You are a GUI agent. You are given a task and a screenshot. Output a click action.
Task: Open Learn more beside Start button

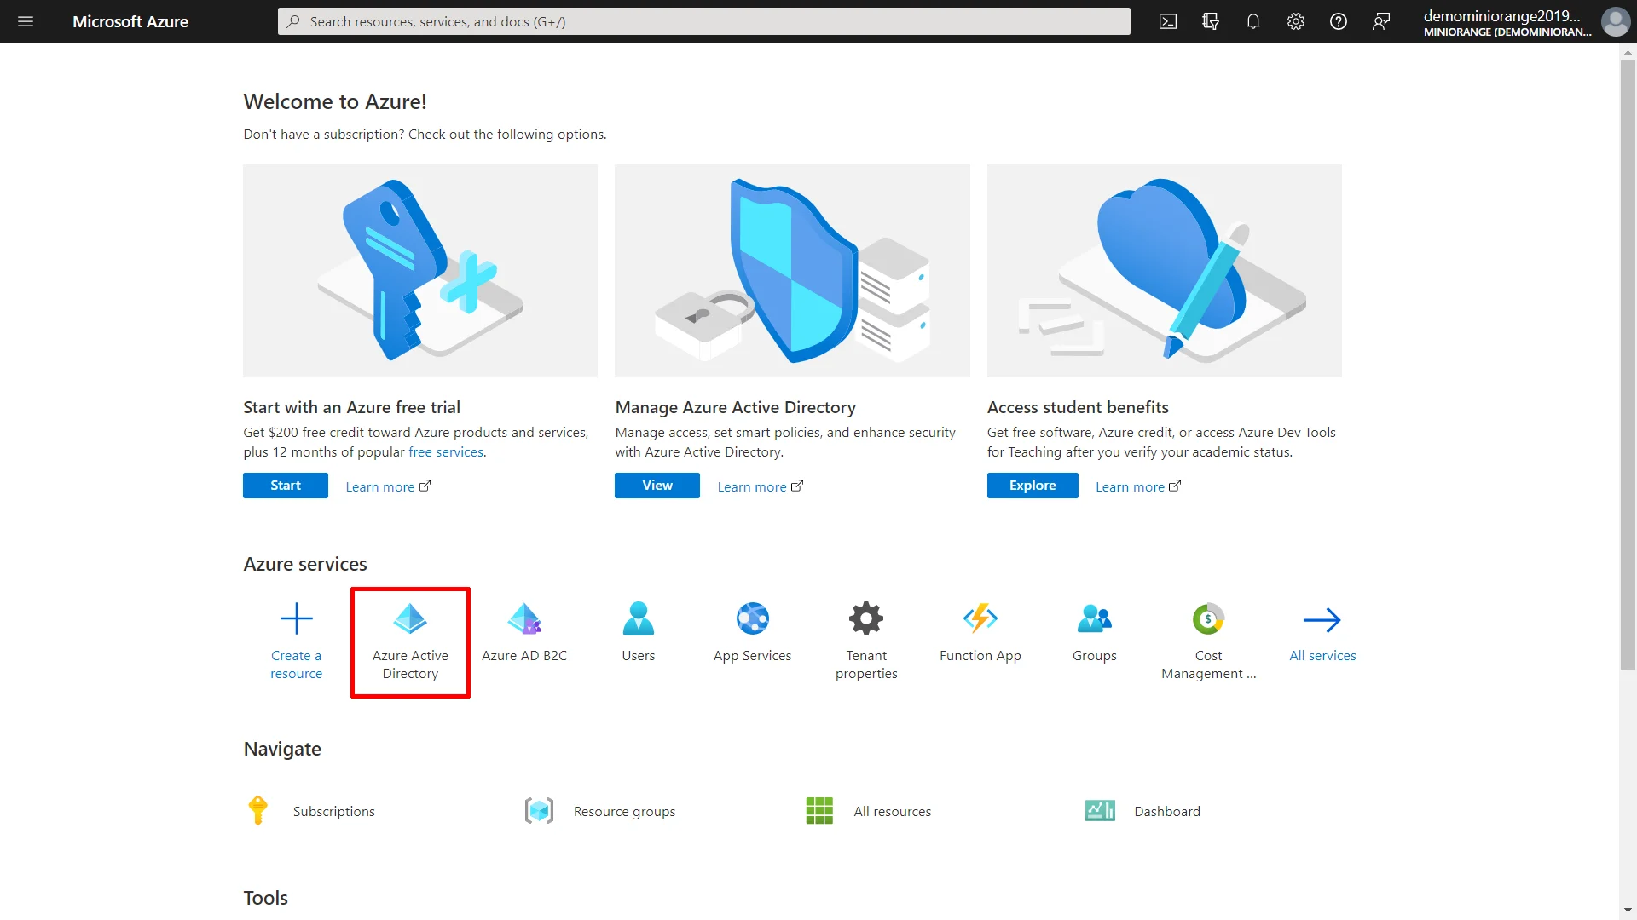coord(388,486)
